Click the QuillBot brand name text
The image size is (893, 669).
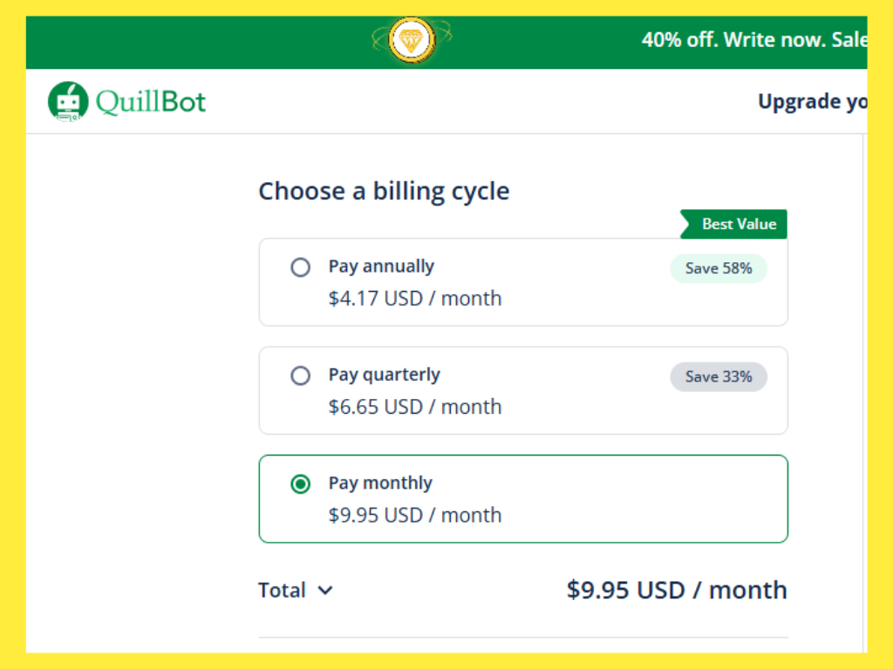[151, 102]
